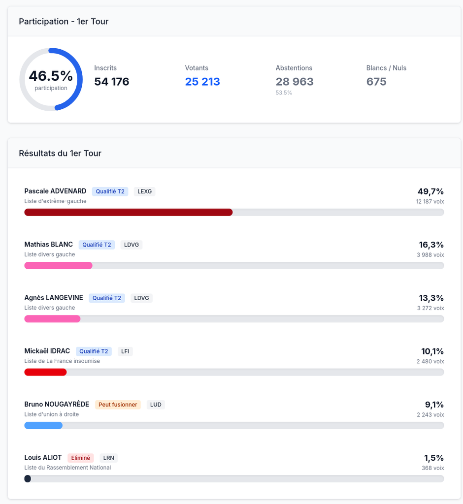This screenshot has height=504, width=463.
Task: Click the Abstentions figure 28 963
Action: 295,82
